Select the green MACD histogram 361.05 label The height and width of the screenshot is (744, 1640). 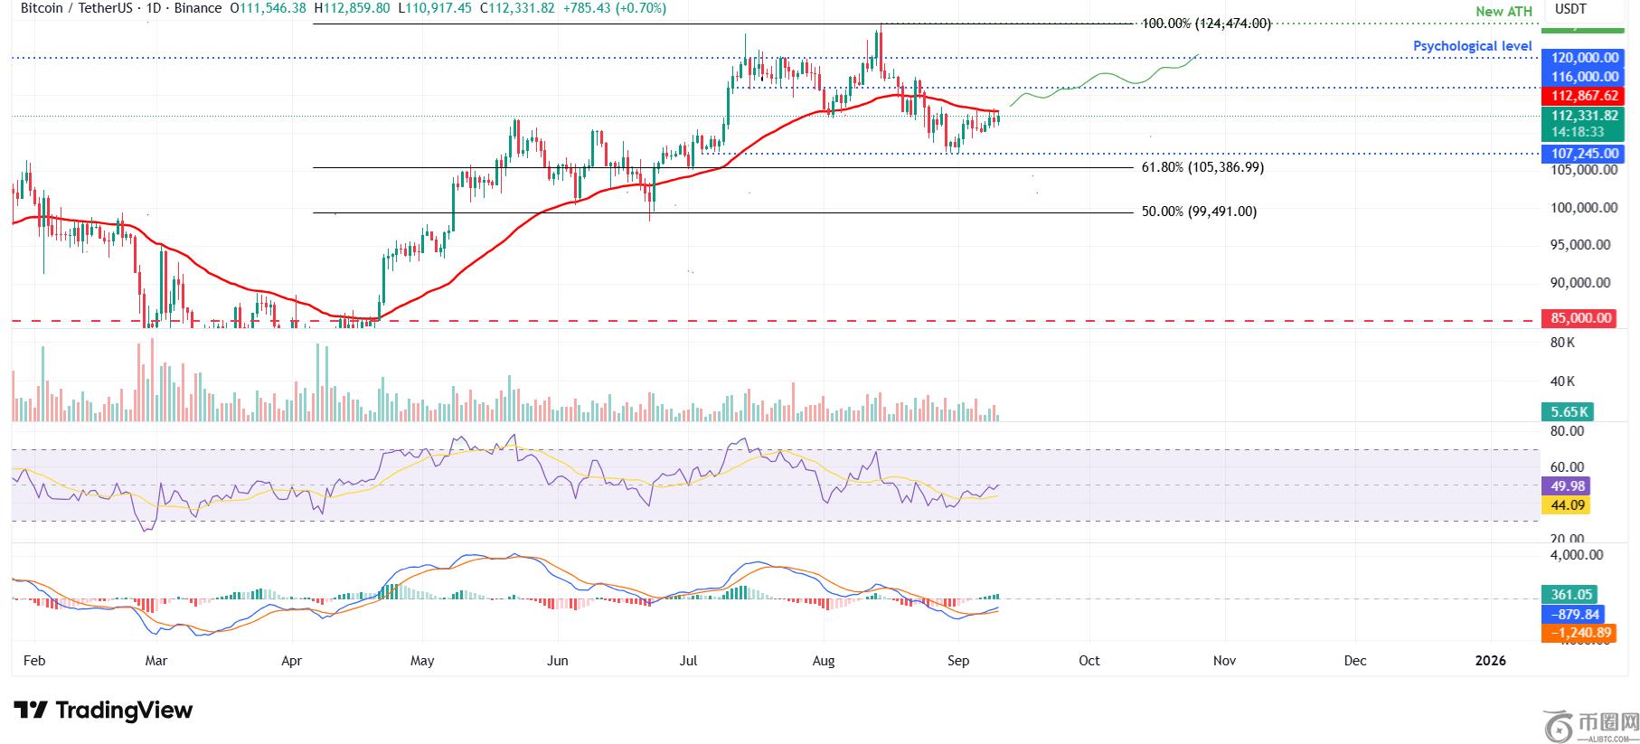1571,595
